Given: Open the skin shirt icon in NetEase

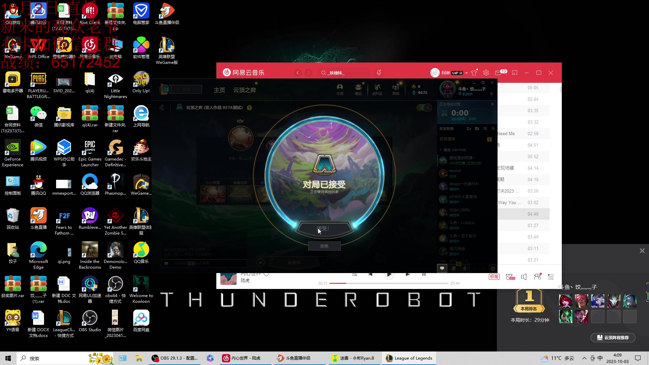Looking at the screenshot, I should coord(474,73).
